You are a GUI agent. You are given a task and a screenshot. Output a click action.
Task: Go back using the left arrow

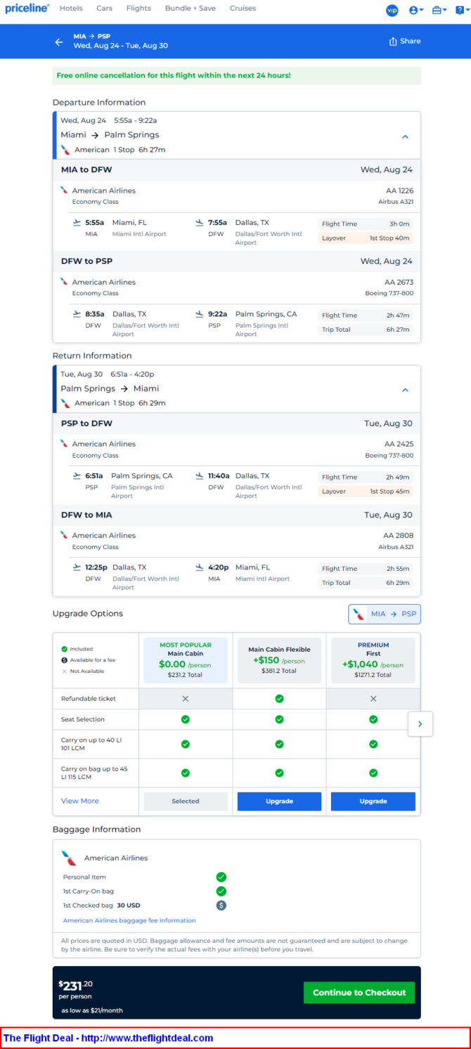[x=59, y=41]
